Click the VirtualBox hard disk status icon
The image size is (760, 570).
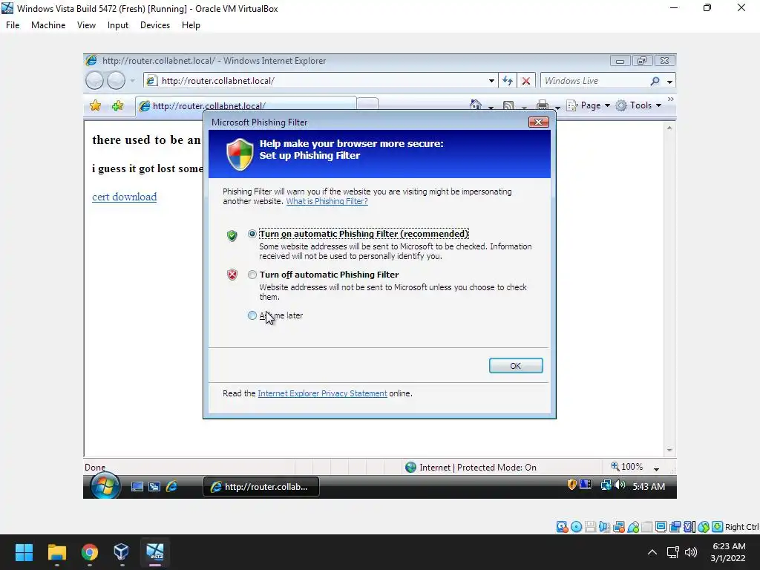pyautogui.click(x=562, y=527)
